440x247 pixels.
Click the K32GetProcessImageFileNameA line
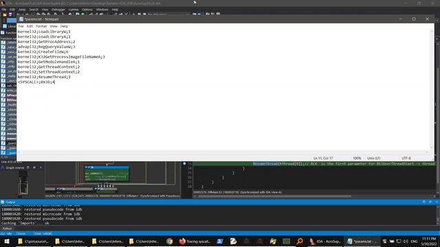point(61,57)
